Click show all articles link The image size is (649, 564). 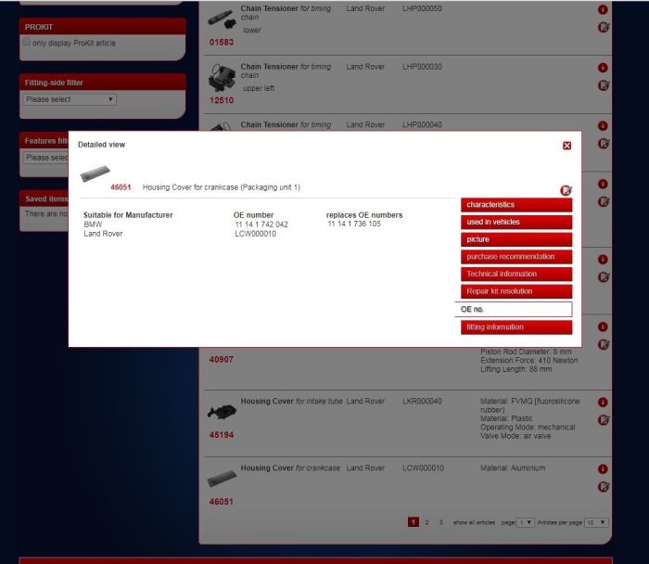pos(474,522)
